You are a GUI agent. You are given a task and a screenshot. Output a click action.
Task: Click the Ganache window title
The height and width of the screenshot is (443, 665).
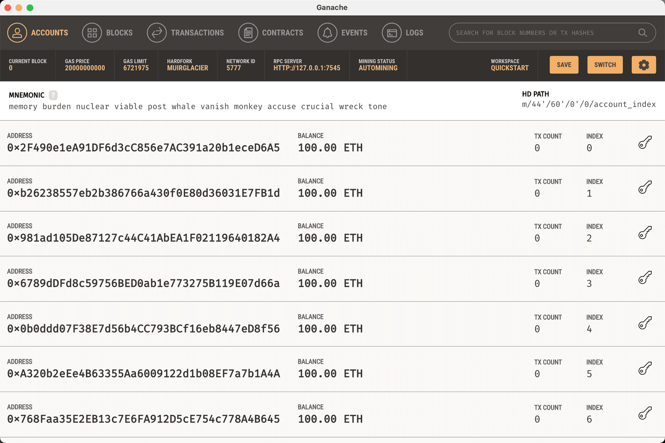[x=332, y=7]
